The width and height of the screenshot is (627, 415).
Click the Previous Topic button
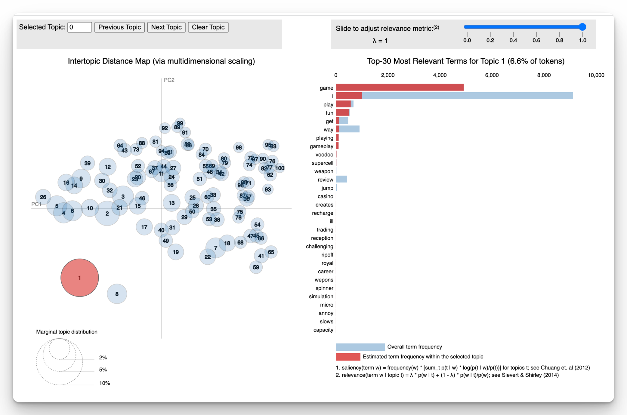[119, 27]
